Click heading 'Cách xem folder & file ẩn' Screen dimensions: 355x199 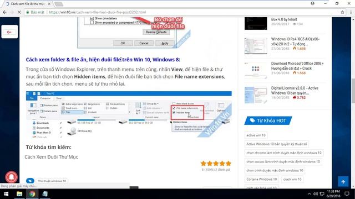tap(103, 60)
